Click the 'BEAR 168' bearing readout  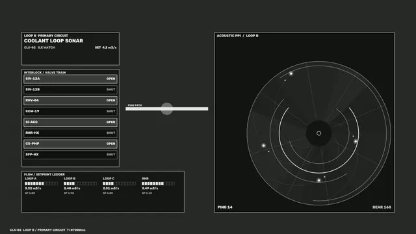[x=382, y=207]
